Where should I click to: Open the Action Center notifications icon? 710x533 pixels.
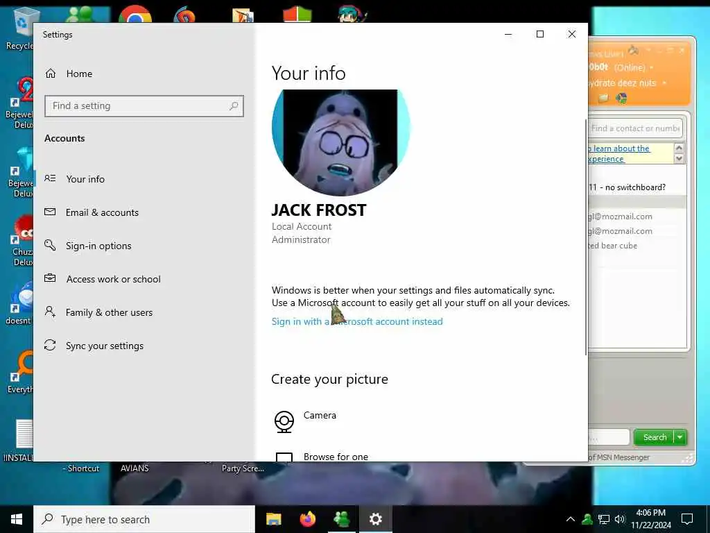pos(687,519)
